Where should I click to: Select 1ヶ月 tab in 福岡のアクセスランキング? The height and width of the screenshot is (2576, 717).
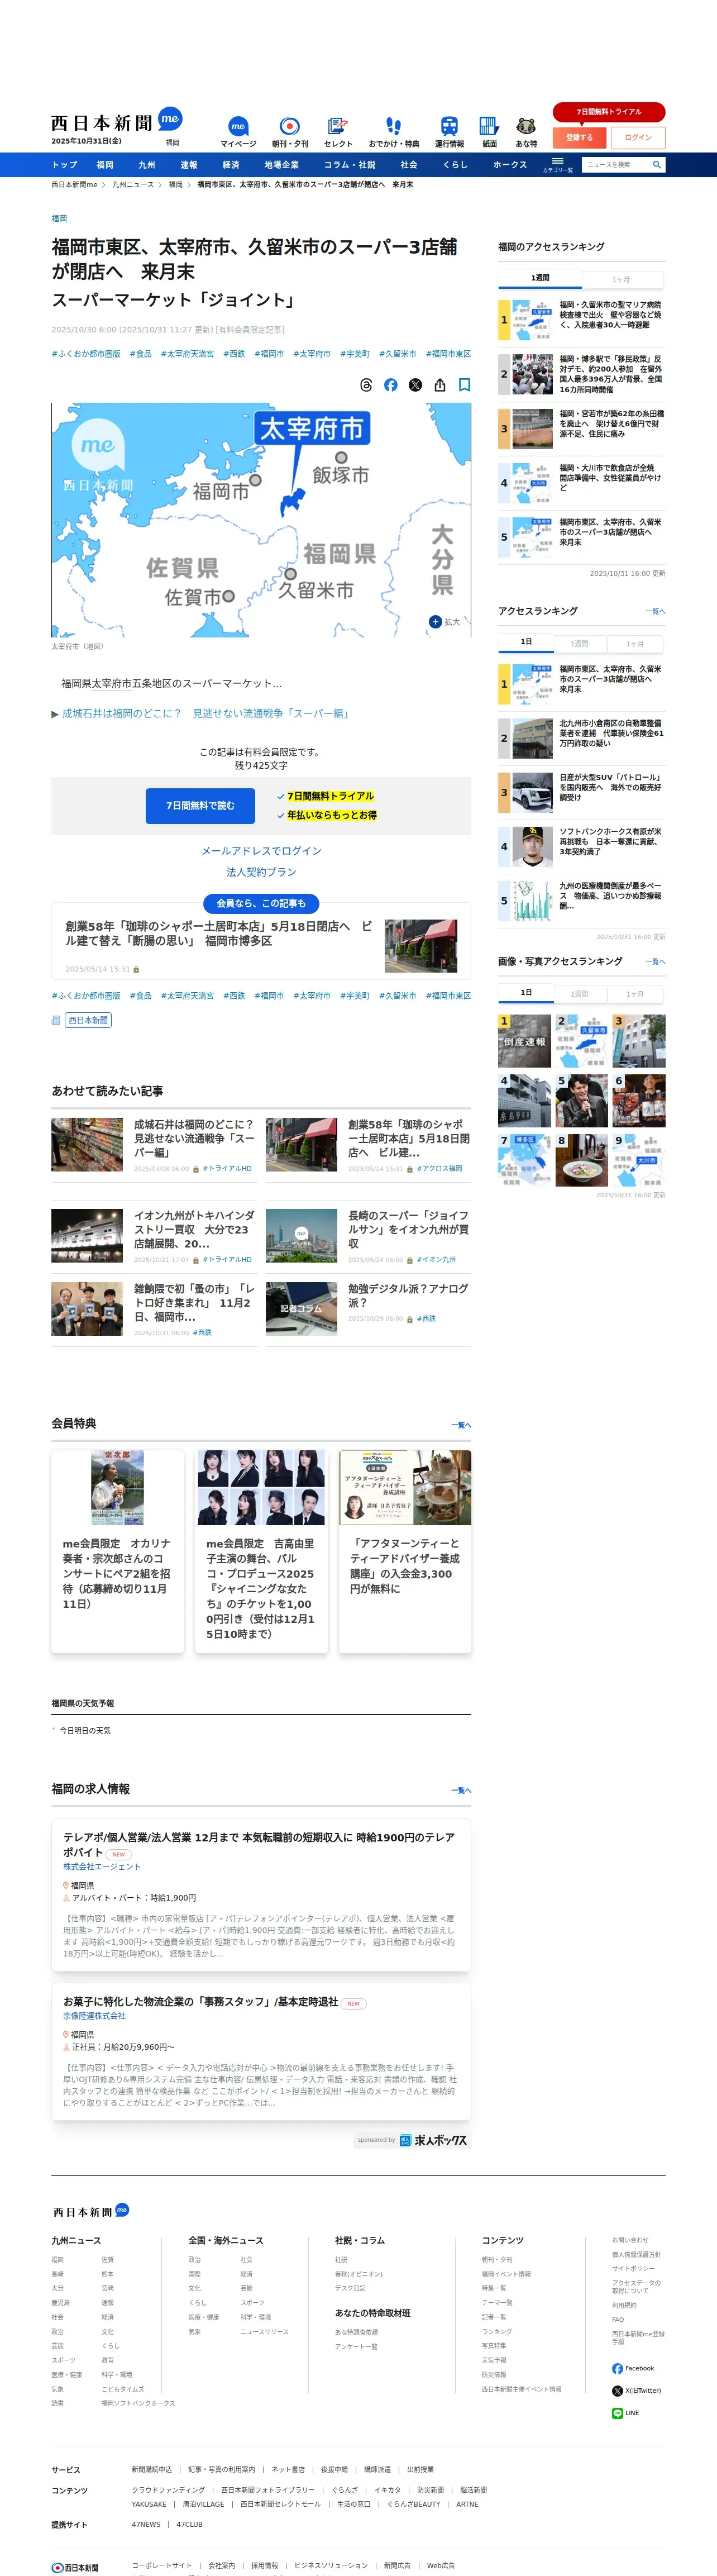point(621,280)
